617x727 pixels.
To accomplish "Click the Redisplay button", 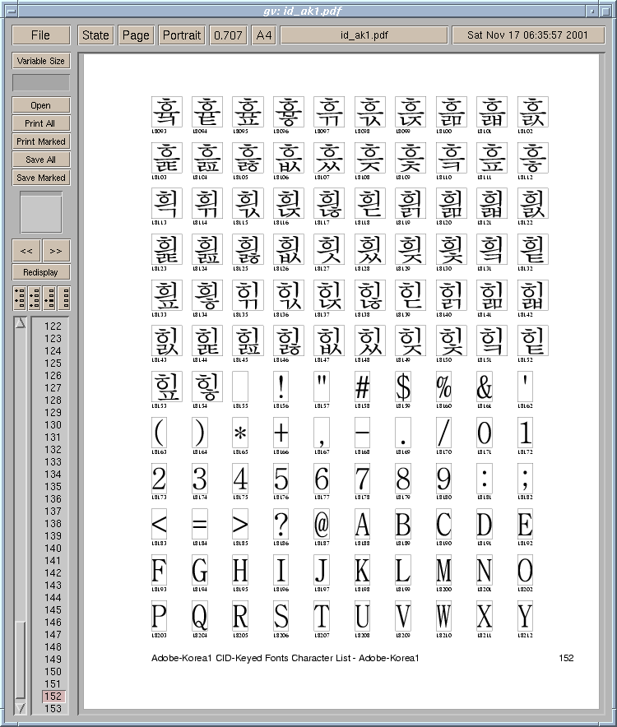I will pos(40,272).
